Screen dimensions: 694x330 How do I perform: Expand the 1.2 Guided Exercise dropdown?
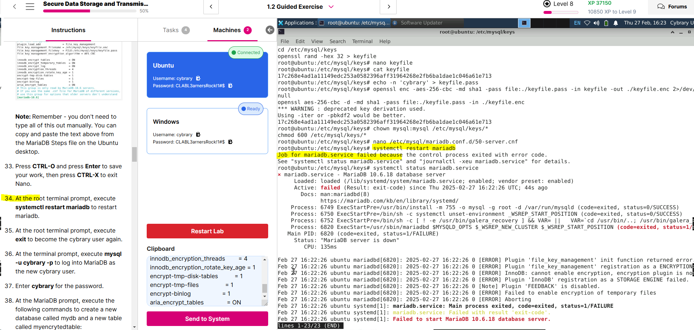[x=331, y=7]
